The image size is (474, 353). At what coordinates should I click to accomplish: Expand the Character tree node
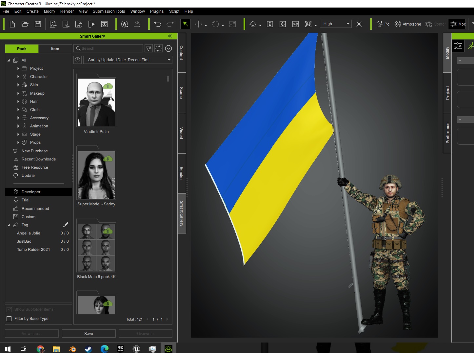[18, 77]
